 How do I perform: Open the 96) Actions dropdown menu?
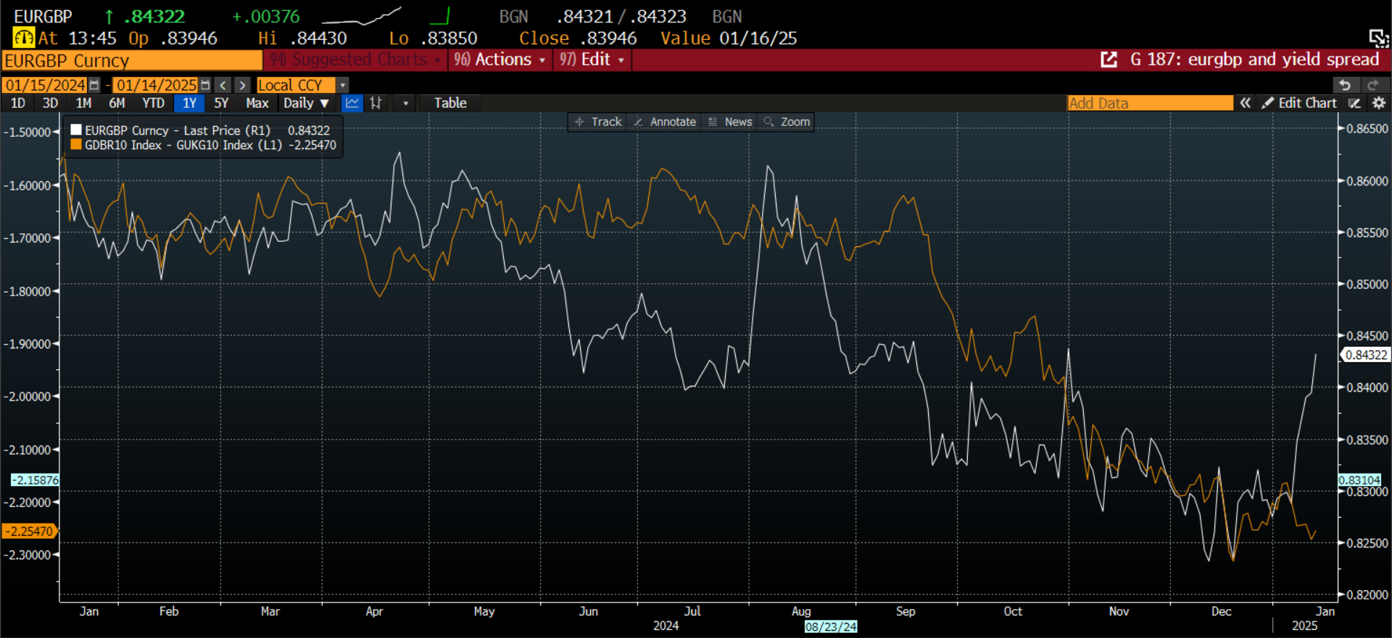click(500, 59)
